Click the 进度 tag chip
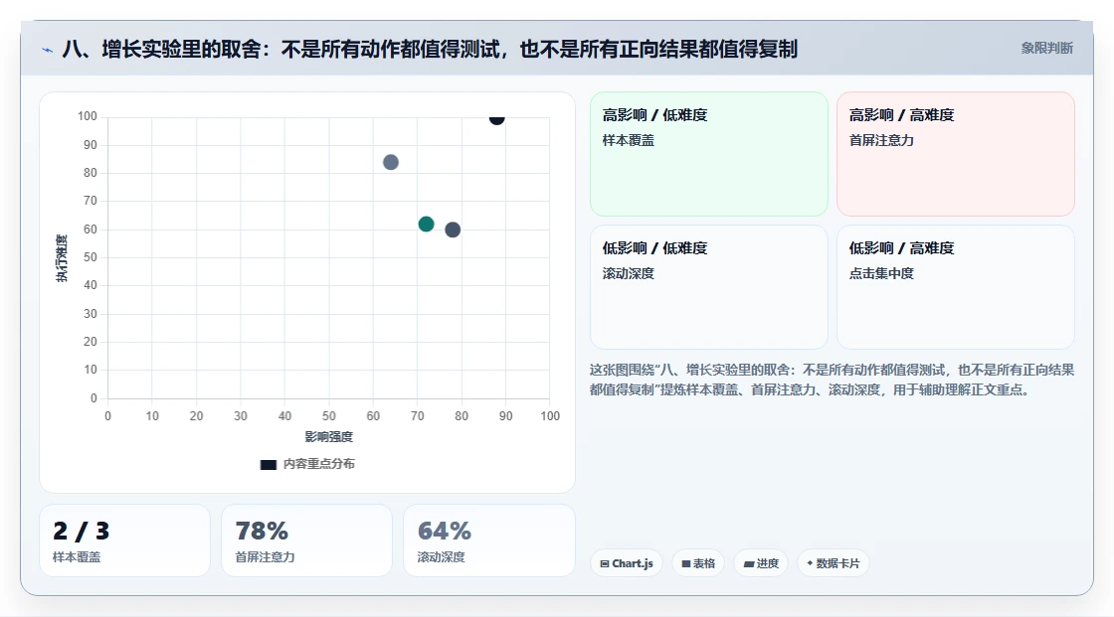This screenshot has width=1114, height=617. pyautogui.click(x=761, y=563)
